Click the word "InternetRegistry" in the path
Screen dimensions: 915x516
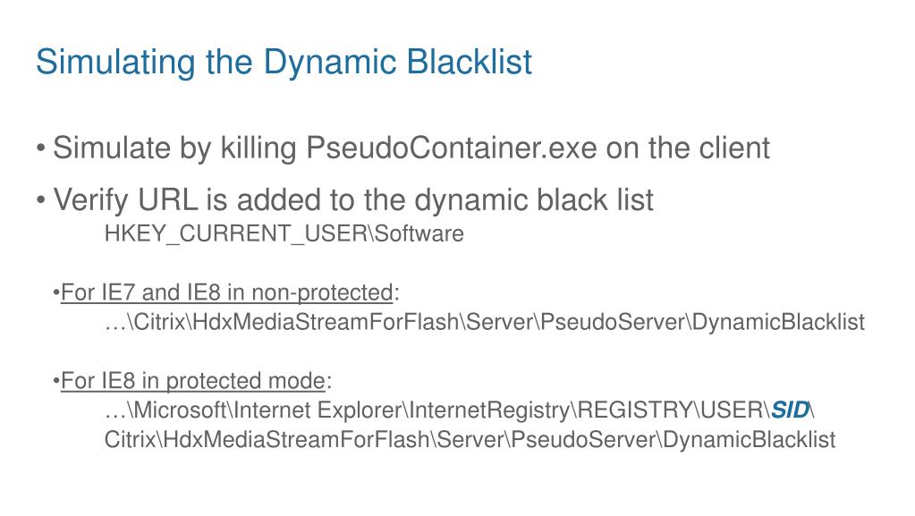(489, 410)
